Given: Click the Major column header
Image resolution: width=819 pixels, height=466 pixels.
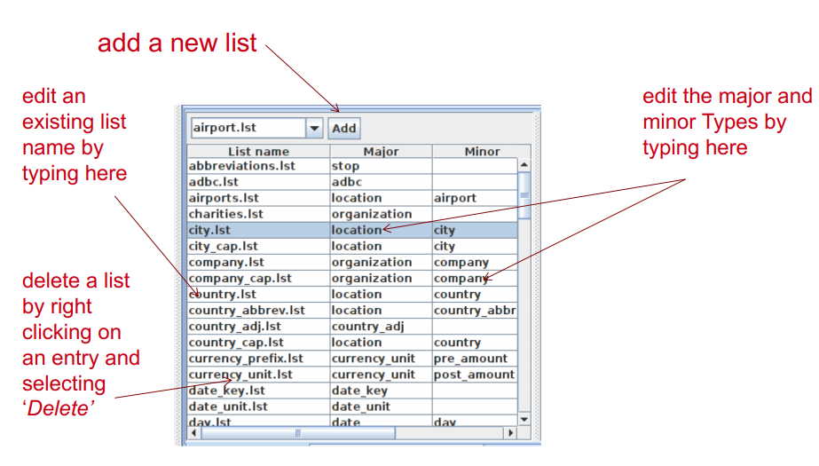Looking at the screenshot, I should click(381, 152).
